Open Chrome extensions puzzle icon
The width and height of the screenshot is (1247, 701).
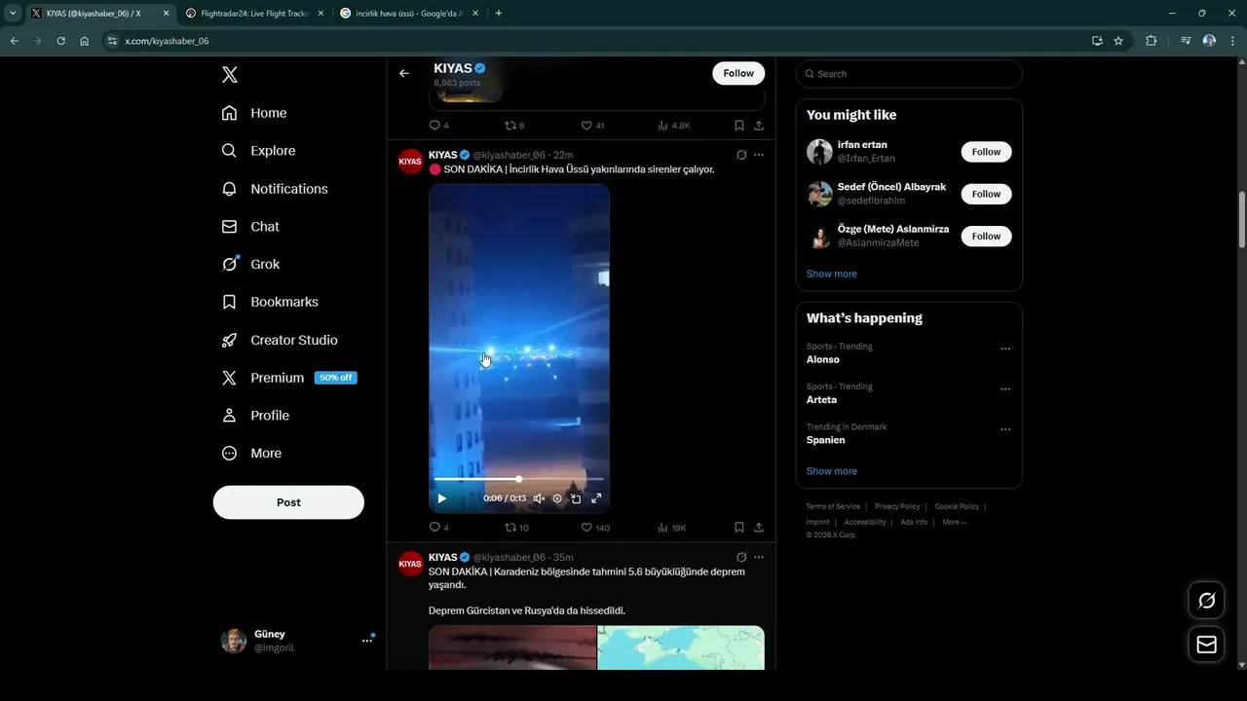pos(1152,41)
